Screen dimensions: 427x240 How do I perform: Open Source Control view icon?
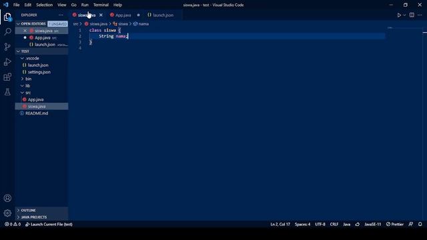(x=7, y=47)
